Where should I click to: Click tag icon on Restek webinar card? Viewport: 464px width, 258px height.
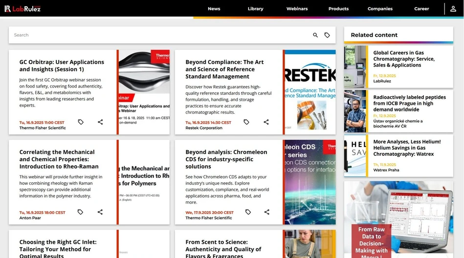pos(246,122)
